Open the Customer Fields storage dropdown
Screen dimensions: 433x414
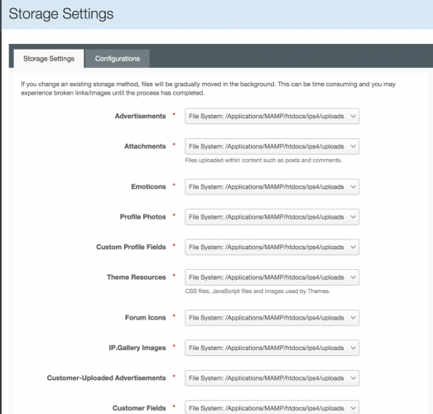point(272,407)
